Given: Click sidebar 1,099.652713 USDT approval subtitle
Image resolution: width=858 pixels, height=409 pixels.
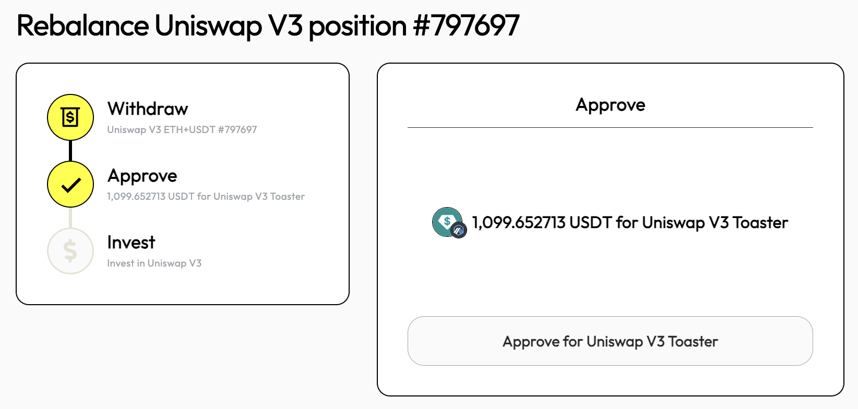Looking at the screenshot, I should click(206, 197).
